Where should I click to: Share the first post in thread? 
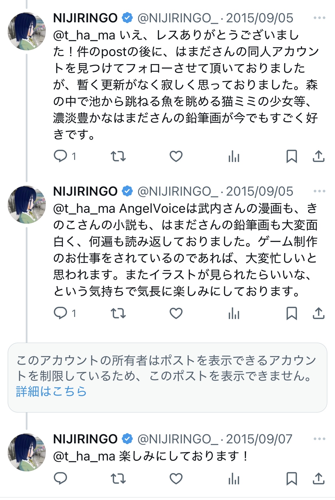tap(318, 156)
